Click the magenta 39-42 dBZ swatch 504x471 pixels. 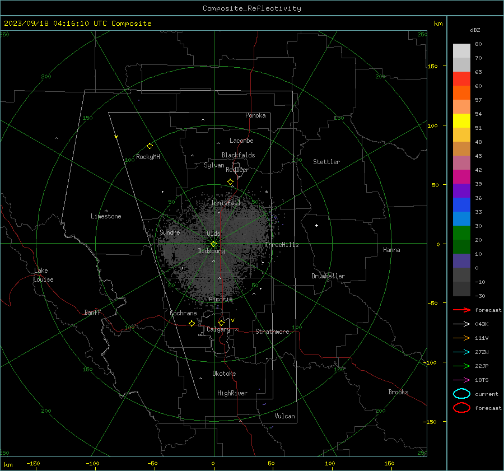[x=461, y=176]
